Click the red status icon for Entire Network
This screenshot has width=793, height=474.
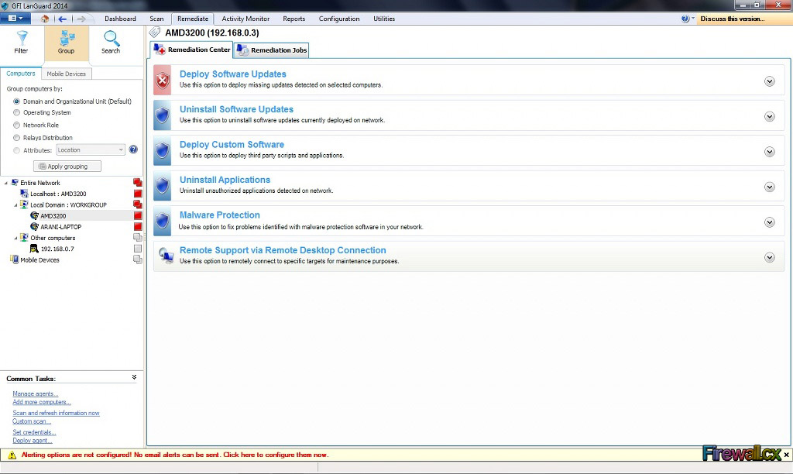(x=138, y=183)
